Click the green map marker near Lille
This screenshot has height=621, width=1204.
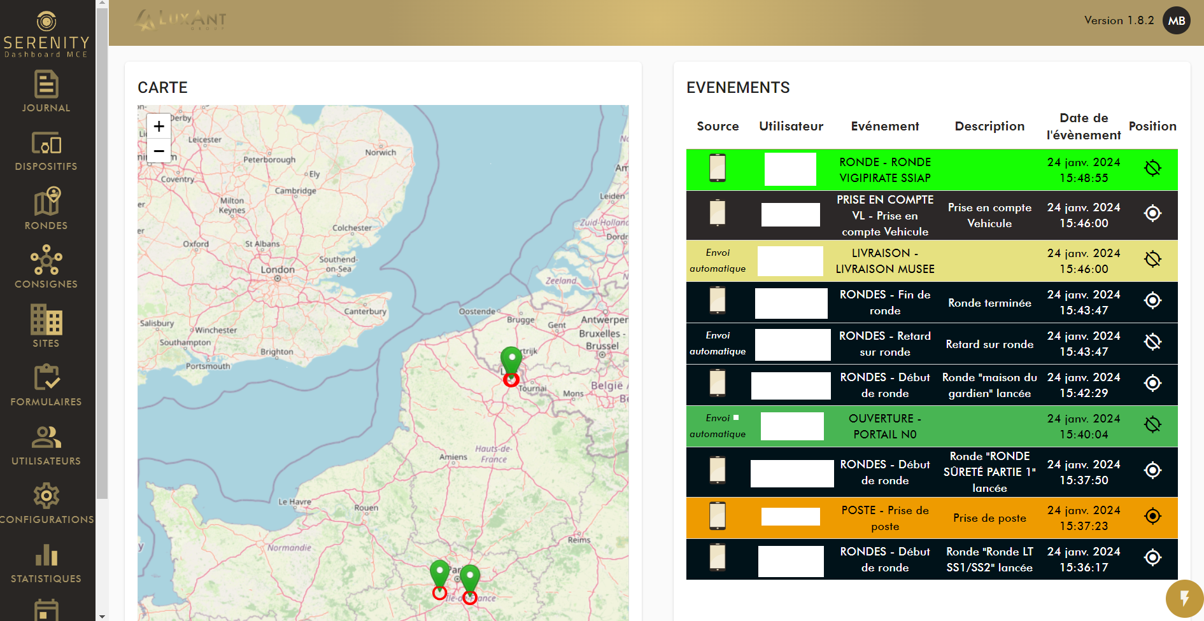[511, 360]
